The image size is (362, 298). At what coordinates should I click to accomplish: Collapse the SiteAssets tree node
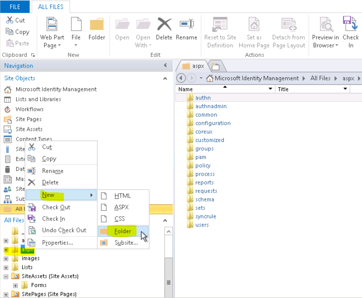[x=6, y=276]
